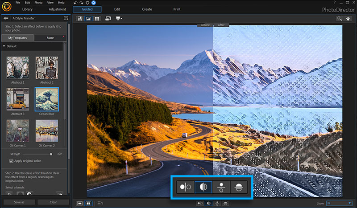Select the Abstract 3 style thumbnail

pyautogui.click(x=18, y=99)
